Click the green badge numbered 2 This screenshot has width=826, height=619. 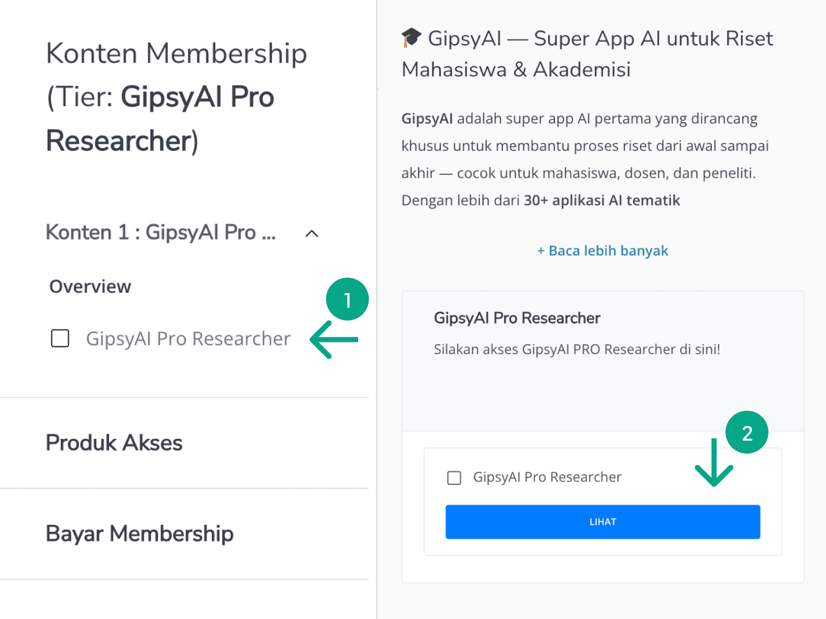click(746, 432)
